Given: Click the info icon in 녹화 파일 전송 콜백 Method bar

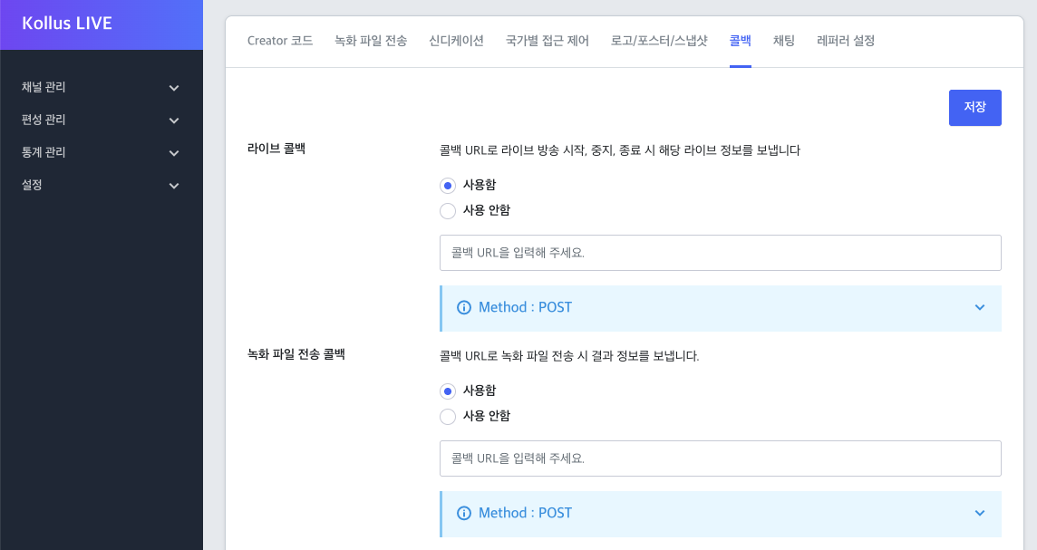Looking at the screenshot, I should click(464, 513).
